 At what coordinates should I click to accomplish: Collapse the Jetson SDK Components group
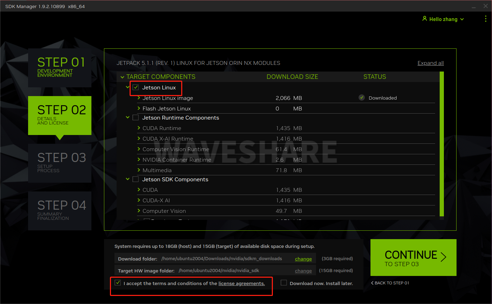128,179
